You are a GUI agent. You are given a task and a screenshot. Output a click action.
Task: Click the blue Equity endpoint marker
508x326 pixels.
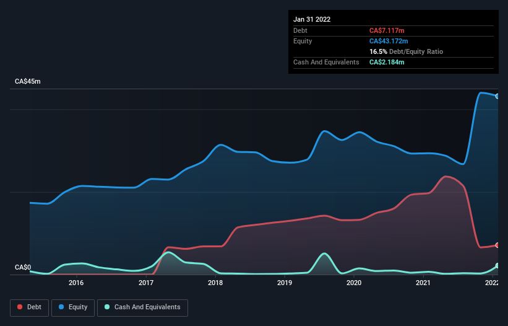click(497, 96)
